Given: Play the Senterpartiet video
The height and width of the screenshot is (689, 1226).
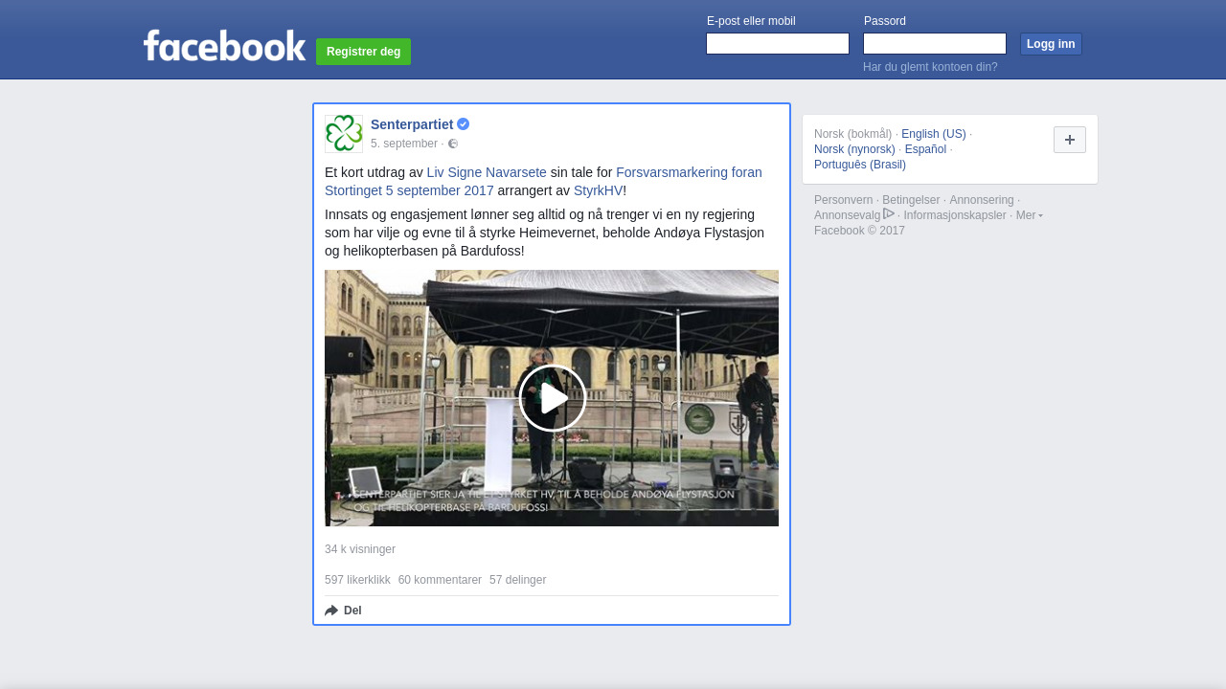Looking at the screenshot, I should pyautogui.click(x=552, y=398).
